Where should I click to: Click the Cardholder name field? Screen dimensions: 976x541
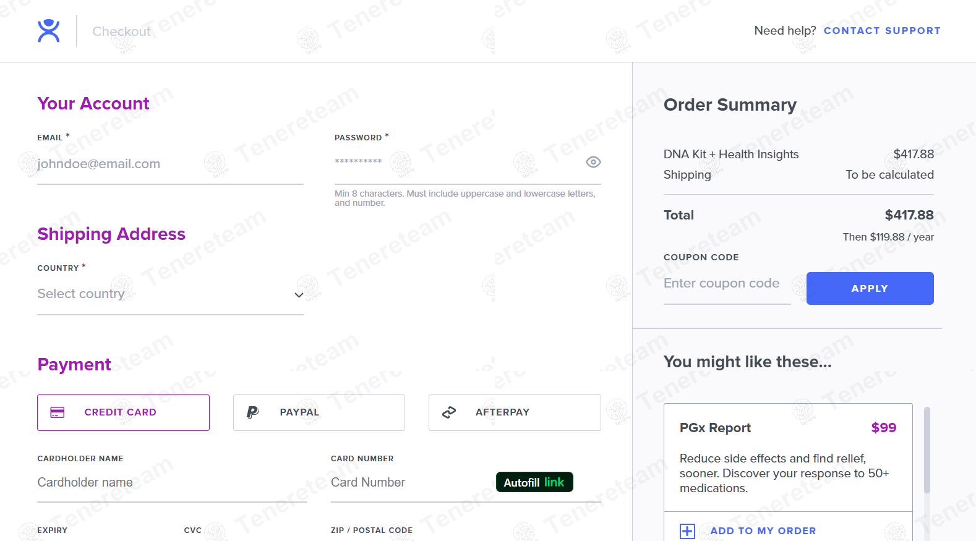pyautogui.click(x=172, y=482)
